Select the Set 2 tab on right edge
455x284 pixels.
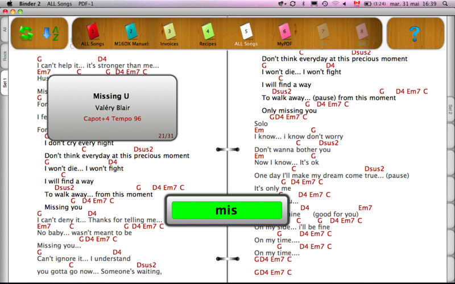coord(450,110)
